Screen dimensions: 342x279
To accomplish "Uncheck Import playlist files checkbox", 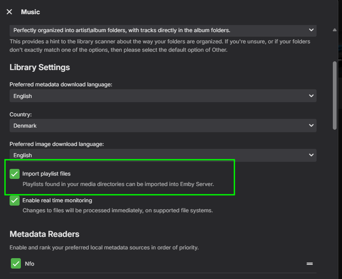I will (15, 174).
